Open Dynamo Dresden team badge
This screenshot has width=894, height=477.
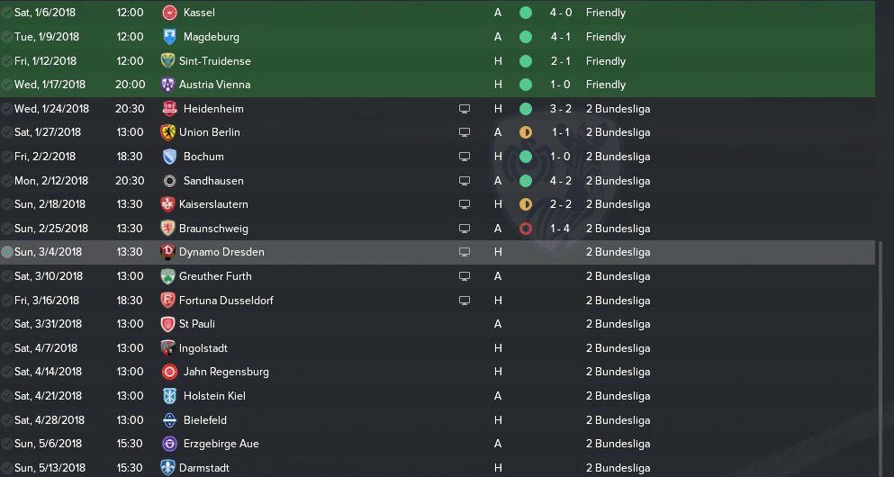pos(167,252)
